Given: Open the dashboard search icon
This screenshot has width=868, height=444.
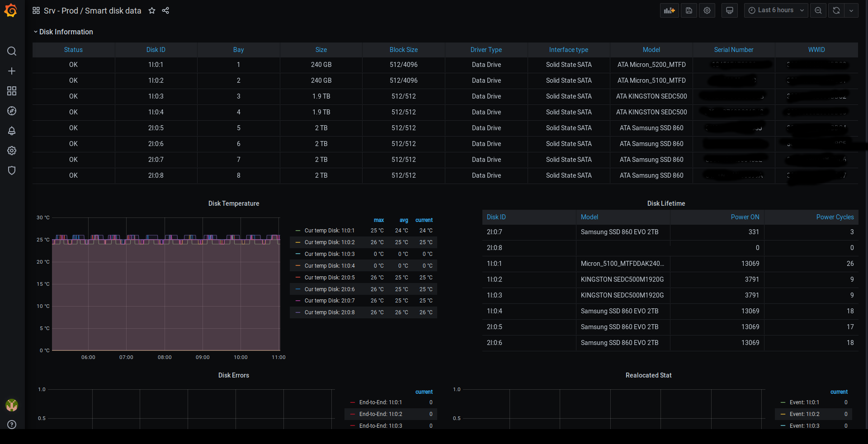Looking at the screenshot, I should point(12,51).
